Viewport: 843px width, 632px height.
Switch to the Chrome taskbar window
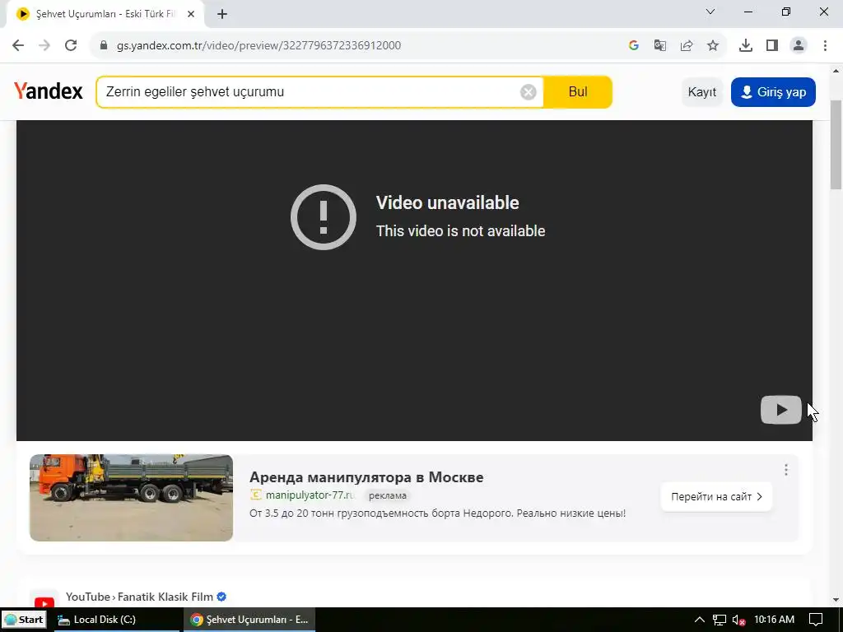click(x=249, y=620)
